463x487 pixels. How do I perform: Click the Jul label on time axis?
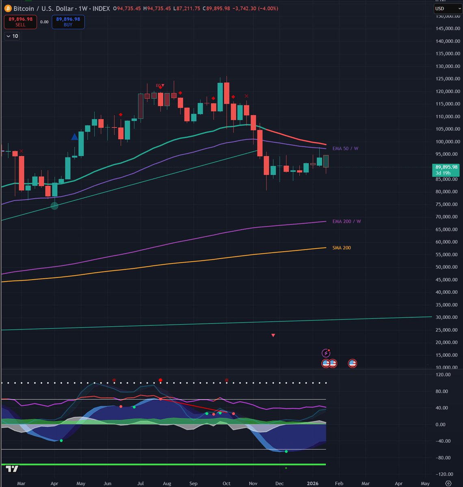point(140,483)
